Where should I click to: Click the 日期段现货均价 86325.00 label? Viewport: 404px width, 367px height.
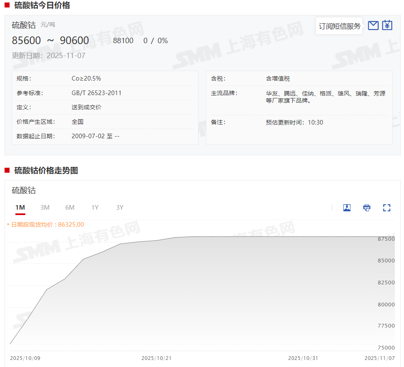[47, 225]
